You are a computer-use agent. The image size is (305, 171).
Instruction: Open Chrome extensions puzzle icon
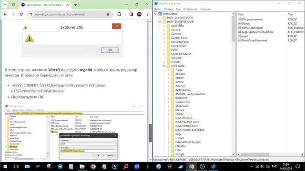[119, 14]
